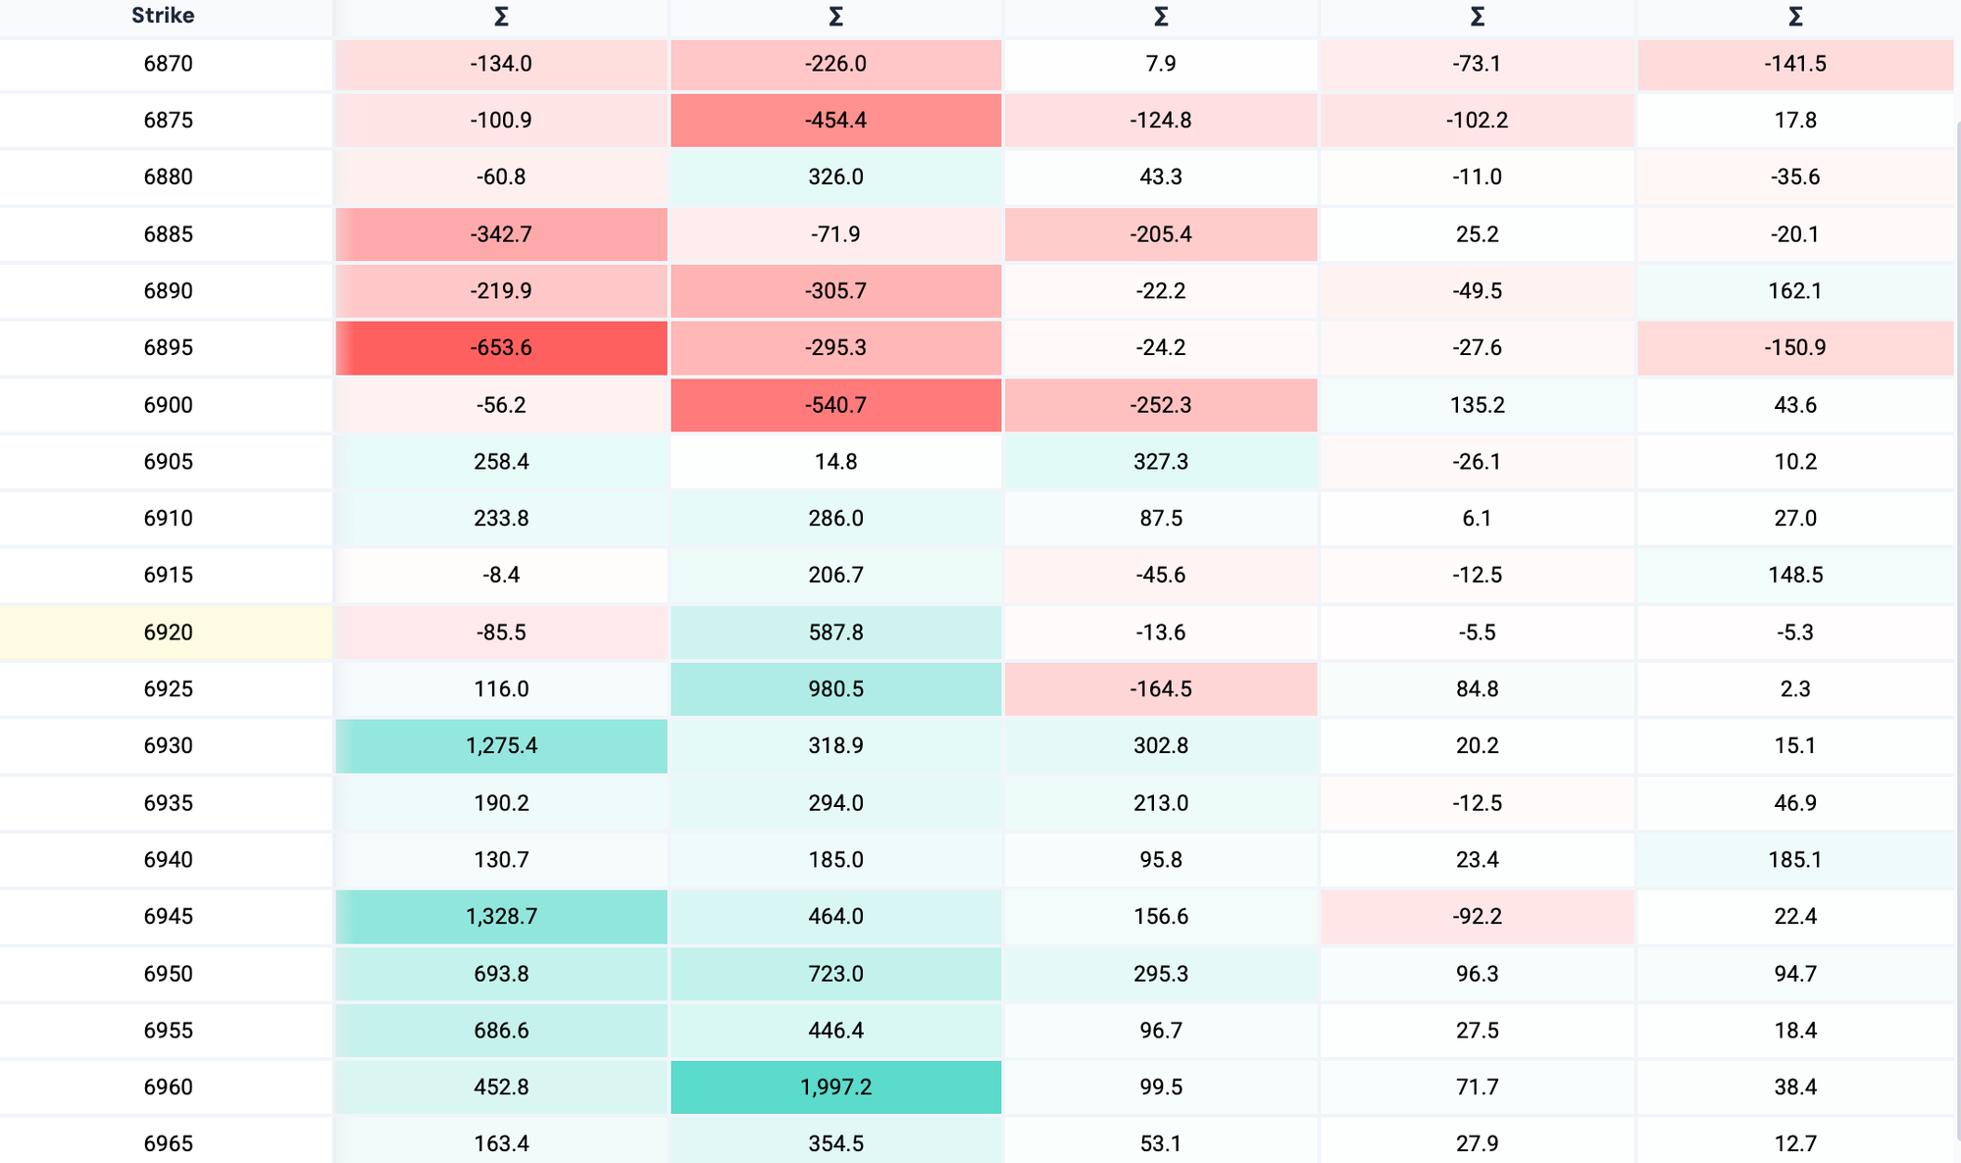
Task: Click the bright teal 1,997.2 cell
Action: click(x=835, y=1087)
